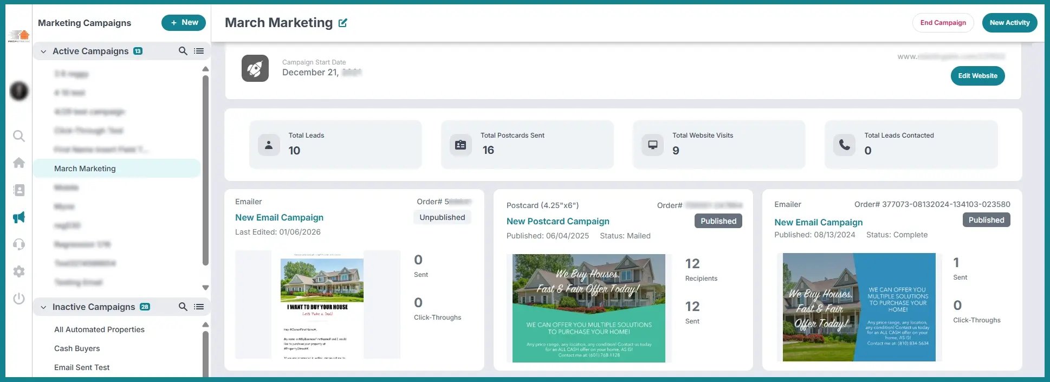Click the Total Leads person icon
Image resolution: width=1050 pixels, height=382 pixels.
pos(269,145)
